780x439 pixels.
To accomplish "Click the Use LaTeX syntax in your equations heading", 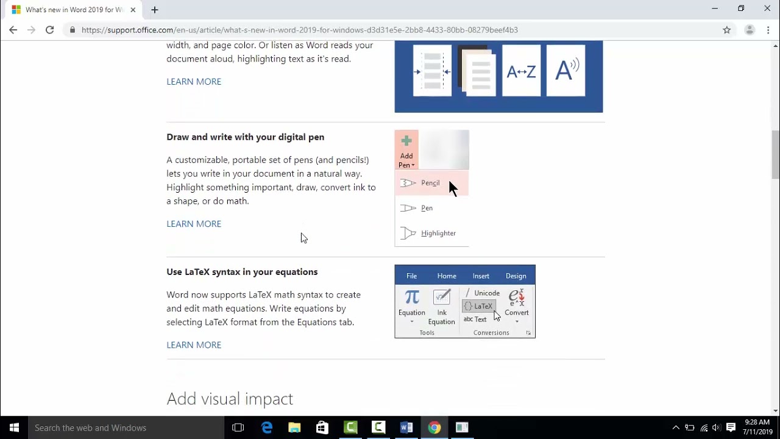I will pos(242,272).
